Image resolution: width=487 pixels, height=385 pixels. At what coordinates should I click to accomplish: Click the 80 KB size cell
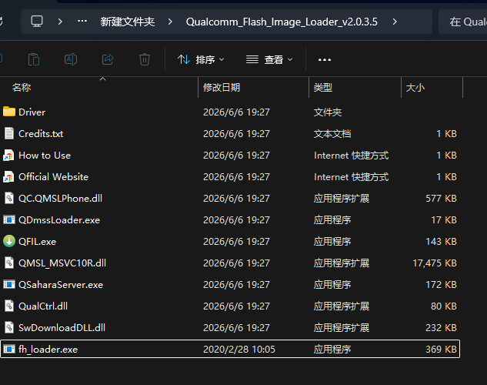coord(444,306)
